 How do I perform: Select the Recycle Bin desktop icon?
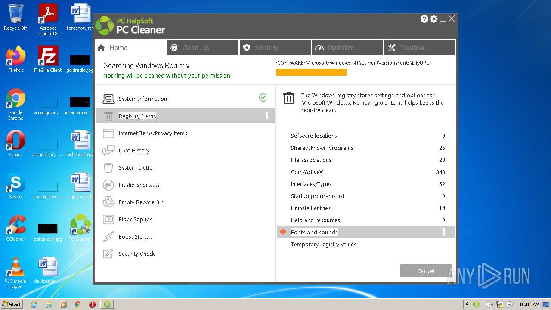tap(15, 18)
